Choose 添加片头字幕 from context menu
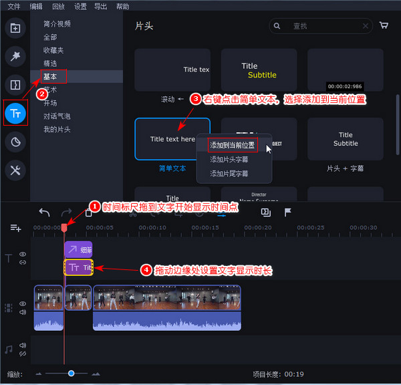 (234, 159)
